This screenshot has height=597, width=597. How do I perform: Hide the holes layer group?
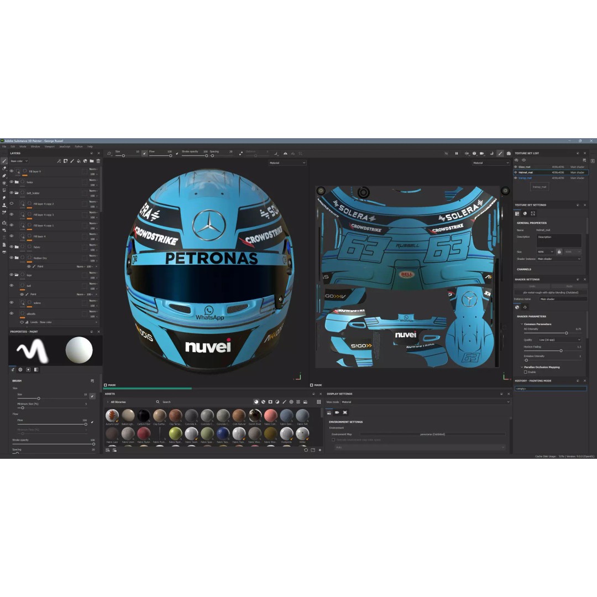point(11,182)
